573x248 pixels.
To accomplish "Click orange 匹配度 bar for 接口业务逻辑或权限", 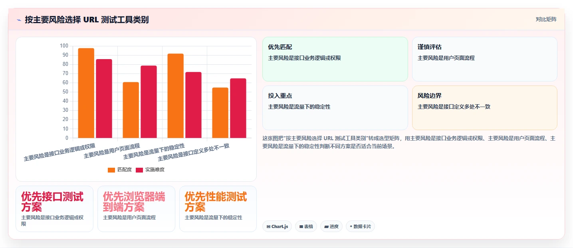I will click(86, 93).
